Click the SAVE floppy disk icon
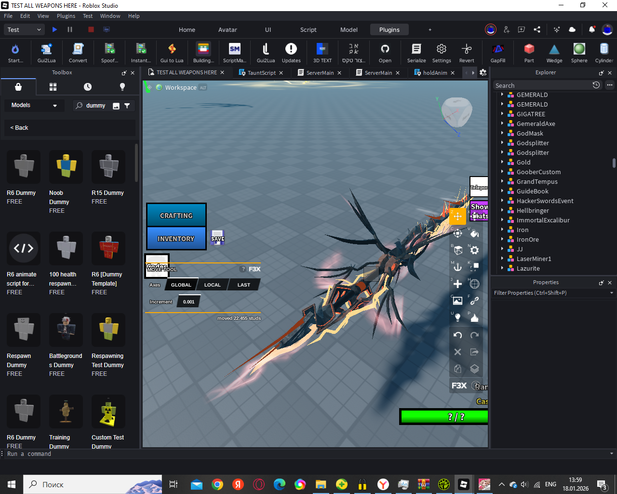Image resolution: width=617 pixels, height=494 pixels. (x=217, y=237)
